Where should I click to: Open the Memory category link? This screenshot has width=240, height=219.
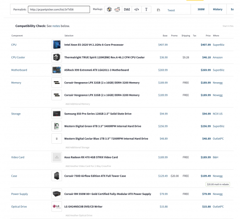pos(16,83)
